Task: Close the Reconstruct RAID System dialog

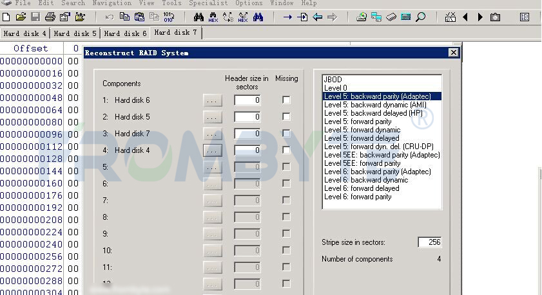Action: [453, 53]
